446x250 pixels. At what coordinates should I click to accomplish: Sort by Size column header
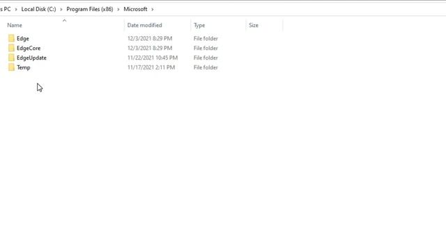254,25
